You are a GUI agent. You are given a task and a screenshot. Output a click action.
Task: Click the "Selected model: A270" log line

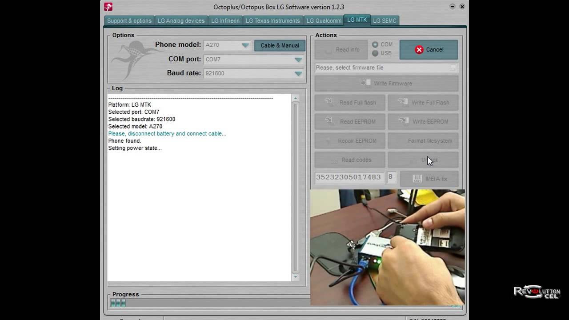coord(135,126)
